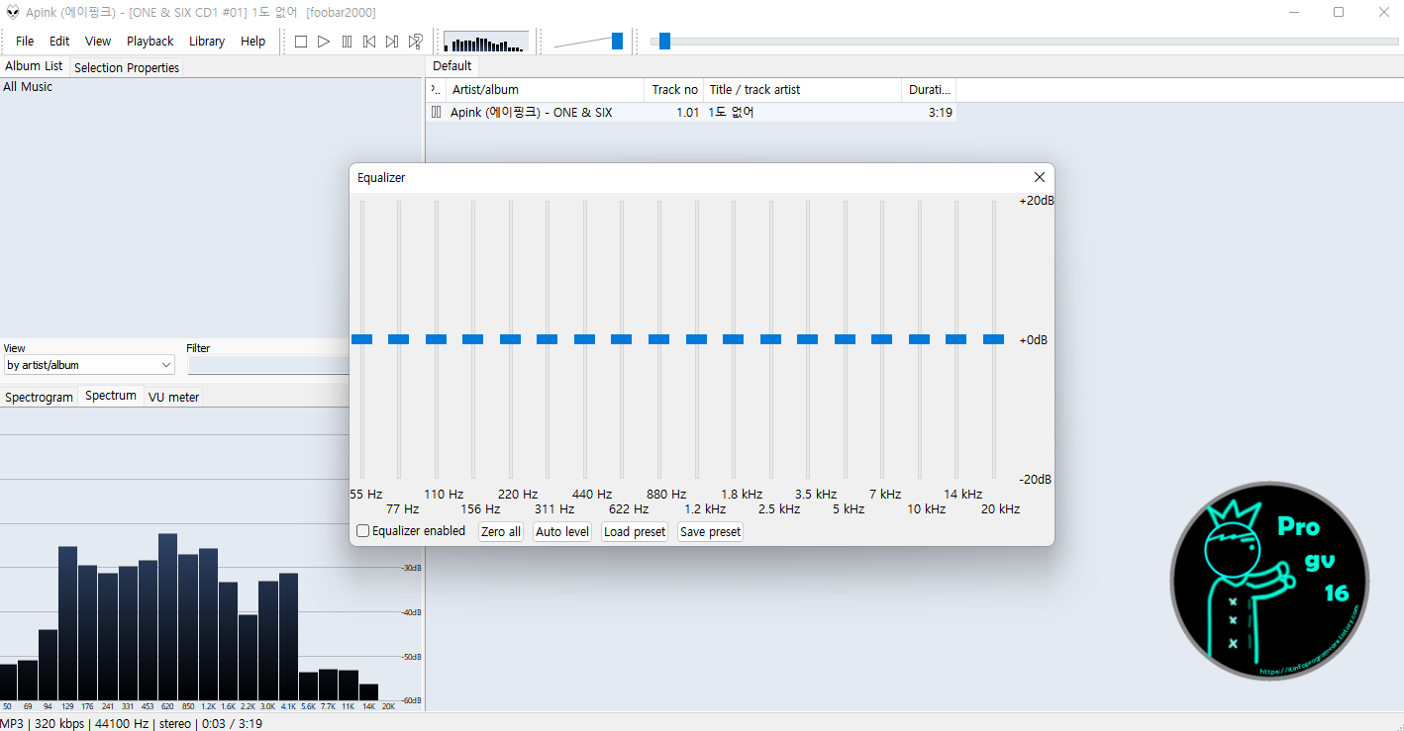Click the Zero all button
Viewport: 1404px width, 731px height.
500,531
